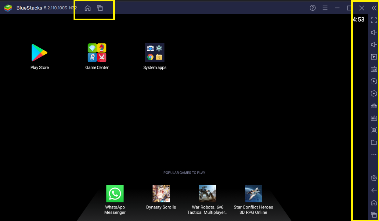The width and height of the screenshot is (379, 221).
Task: Open the Game Center app
Action: [x=97, y=53]
